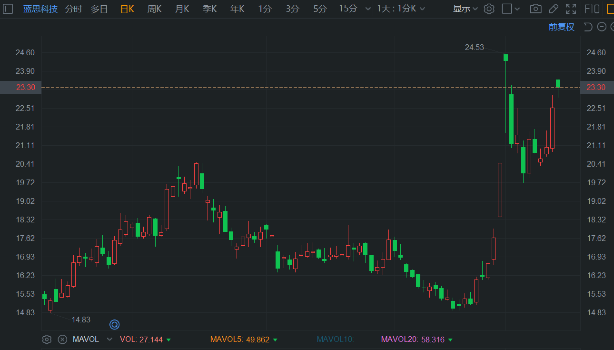Select the 月K monthly candle tab
Screen dimensions: 614x350
click(182, 9)
